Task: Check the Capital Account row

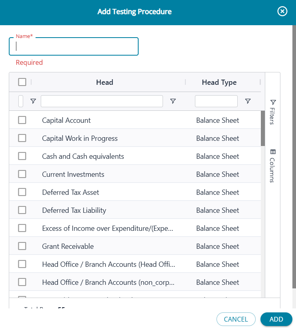Action: point(22,120)
